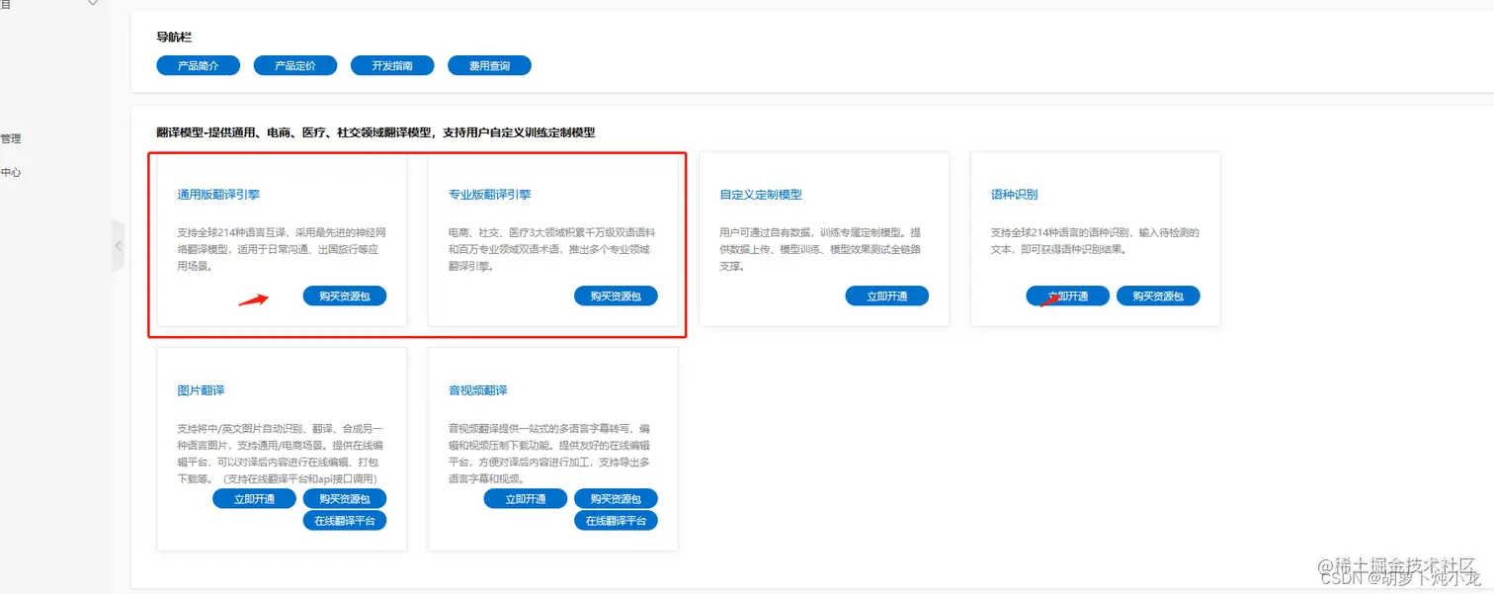Click the 自定义定制模型 description text
This screenshot has width=1494, height=594.
pyautogui.click(x=821, y=249)
